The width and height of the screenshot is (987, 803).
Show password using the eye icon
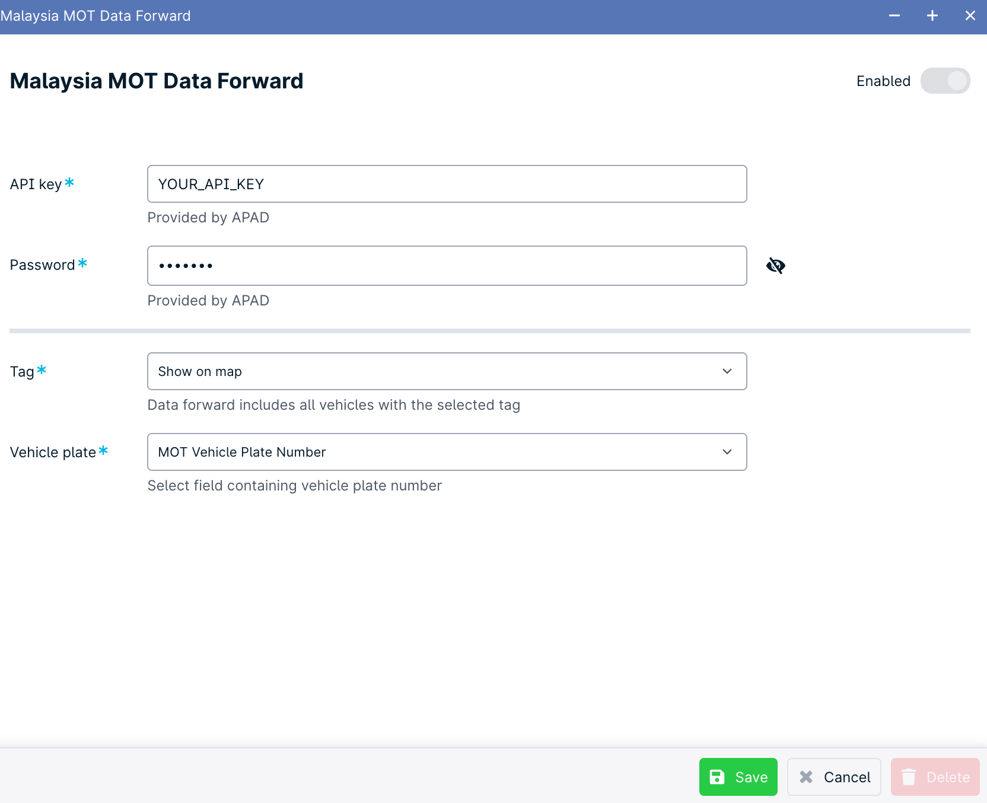point(775,266)
